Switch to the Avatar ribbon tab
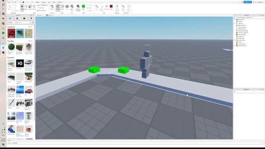 coord(43,2)
